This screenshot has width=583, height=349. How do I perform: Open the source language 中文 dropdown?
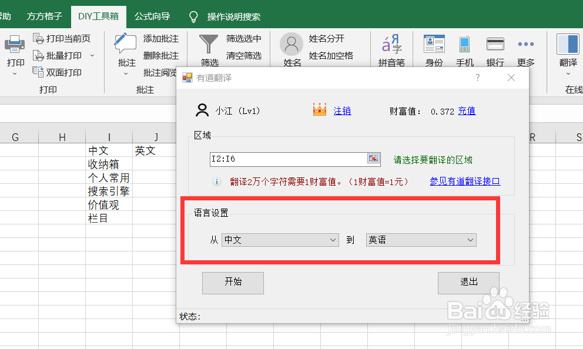point(280,240)
